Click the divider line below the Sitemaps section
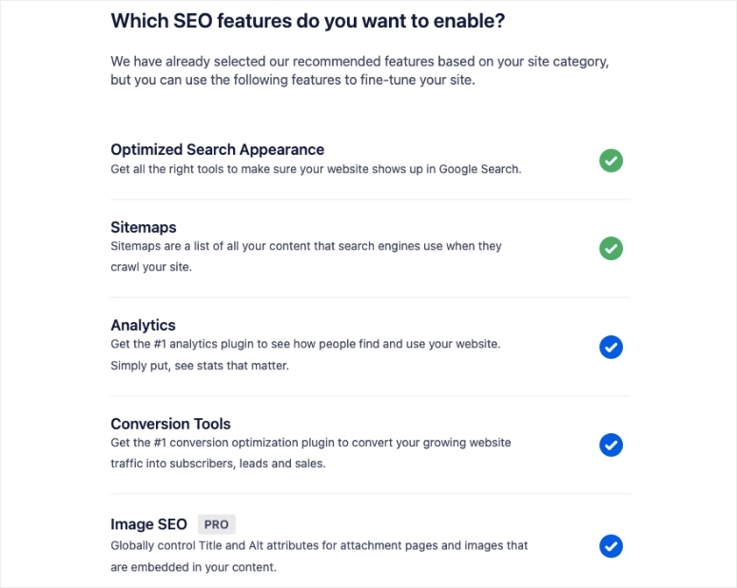This screenshot has width=737, height=588. point(371,297)
